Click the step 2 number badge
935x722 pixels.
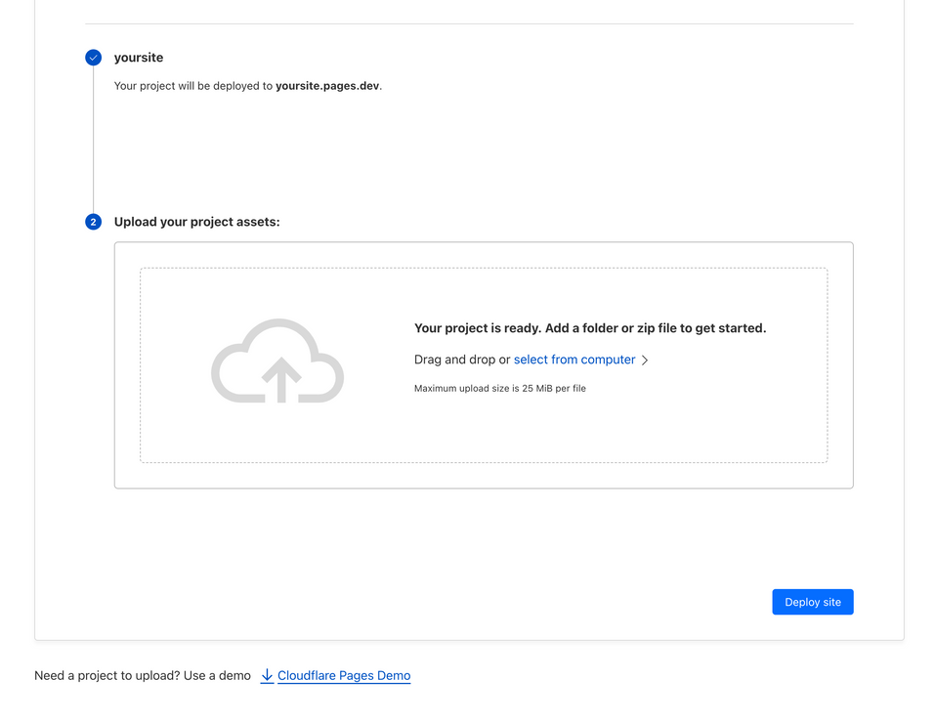pos(93,222)
